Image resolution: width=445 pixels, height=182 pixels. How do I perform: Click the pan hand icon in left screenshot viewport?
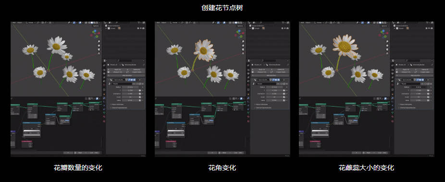(x=99, y=45)
